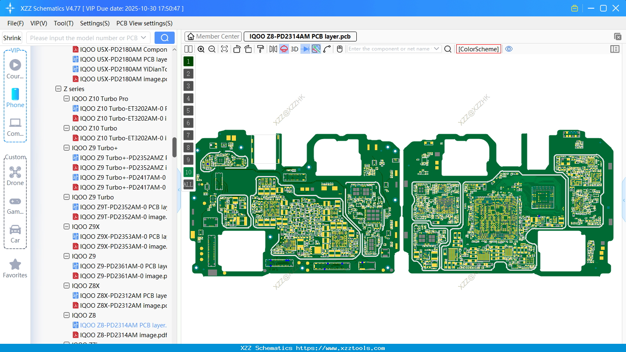
Task: Select ALL layers in the layer panel
Action: [x=188, y=184]
